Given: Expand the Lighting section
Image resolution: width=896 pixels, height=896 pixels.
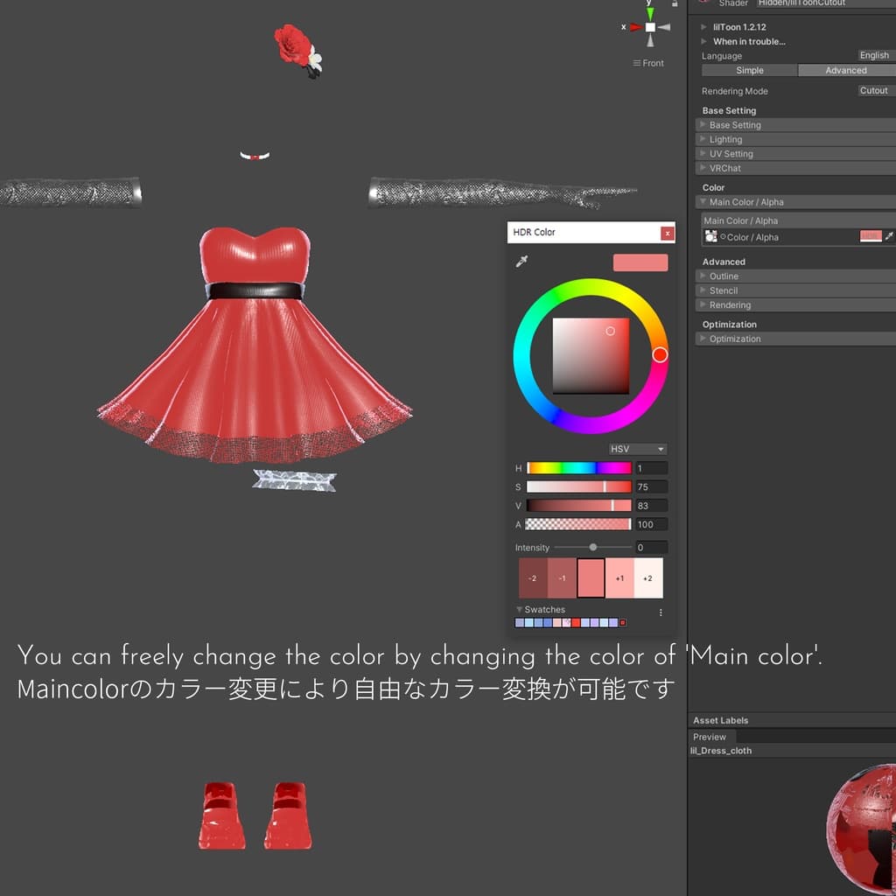Looking at the screenshot, I should [x=725, y=139].
